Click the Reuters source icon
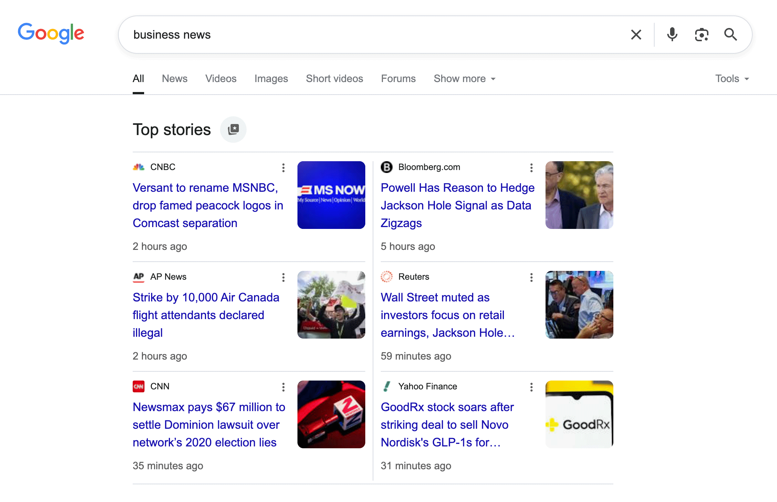This screenshot has width=777, height=502. click(x=386, y=276)
